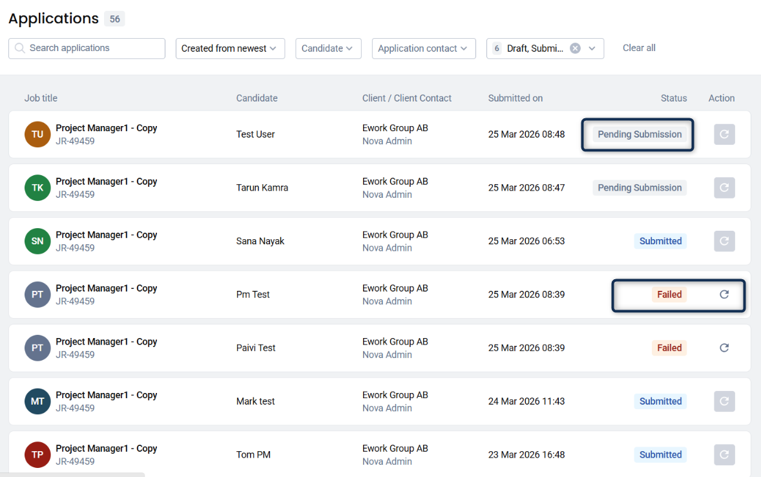This screenshot has width=761, height=477.
Task: Click retry icon for Tom PM application
Action: click(724, 454)
